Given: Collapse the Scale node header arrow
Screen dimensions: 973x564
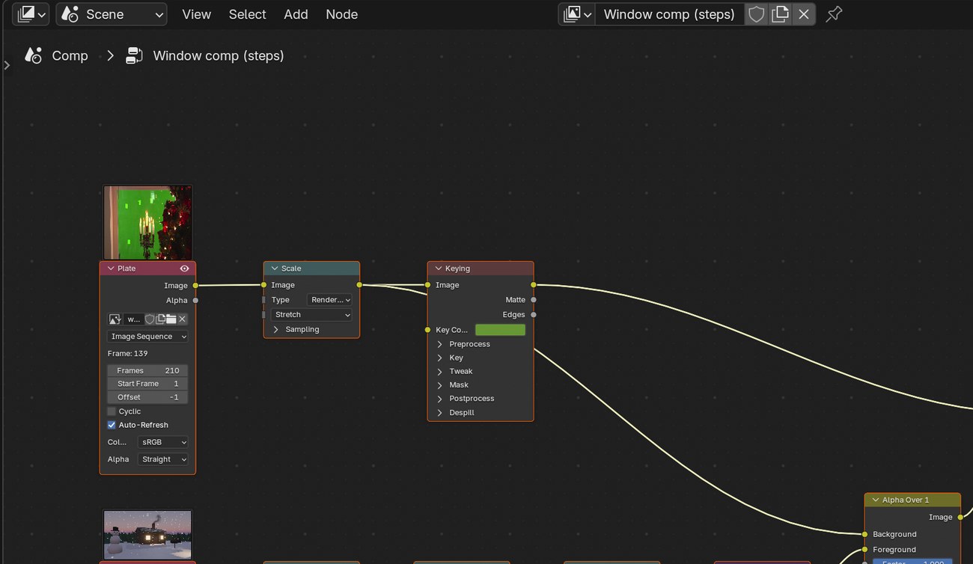Looking at the screenshot, I should coord(275,269).
